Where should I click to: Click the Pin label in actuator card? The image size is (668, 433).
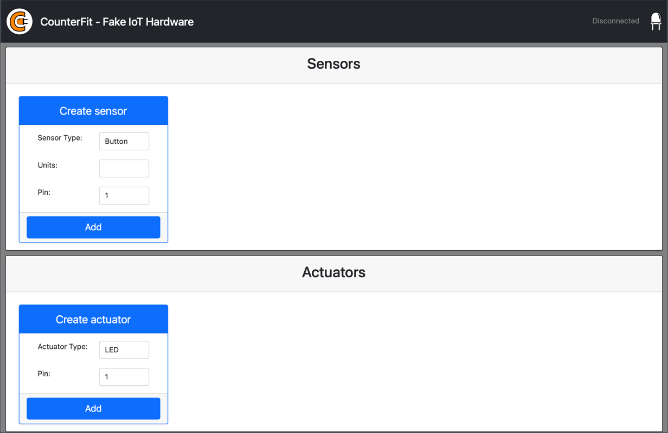[x=44, y=373]
